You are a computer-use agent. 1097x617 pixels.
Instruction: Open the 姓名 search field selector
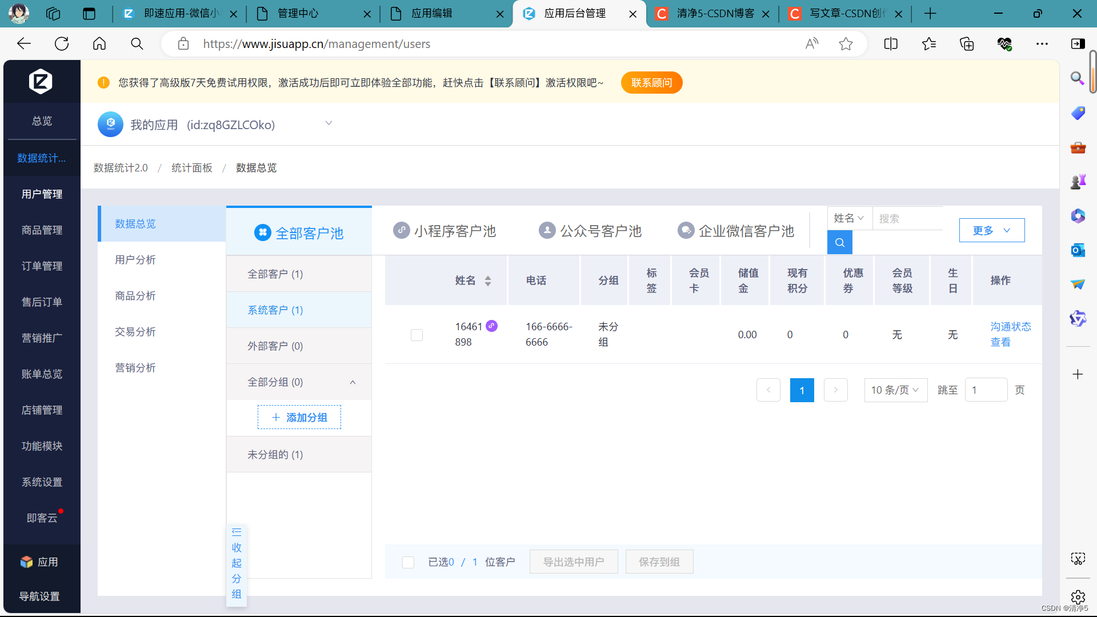pos(848,218)
